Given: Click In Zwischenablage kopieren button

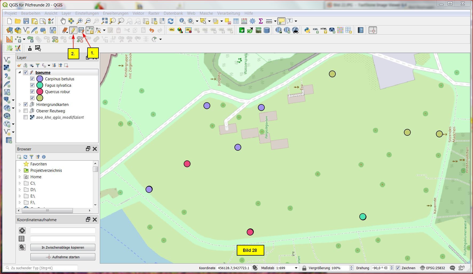Looking at the screenshot, I should point(63,247).
